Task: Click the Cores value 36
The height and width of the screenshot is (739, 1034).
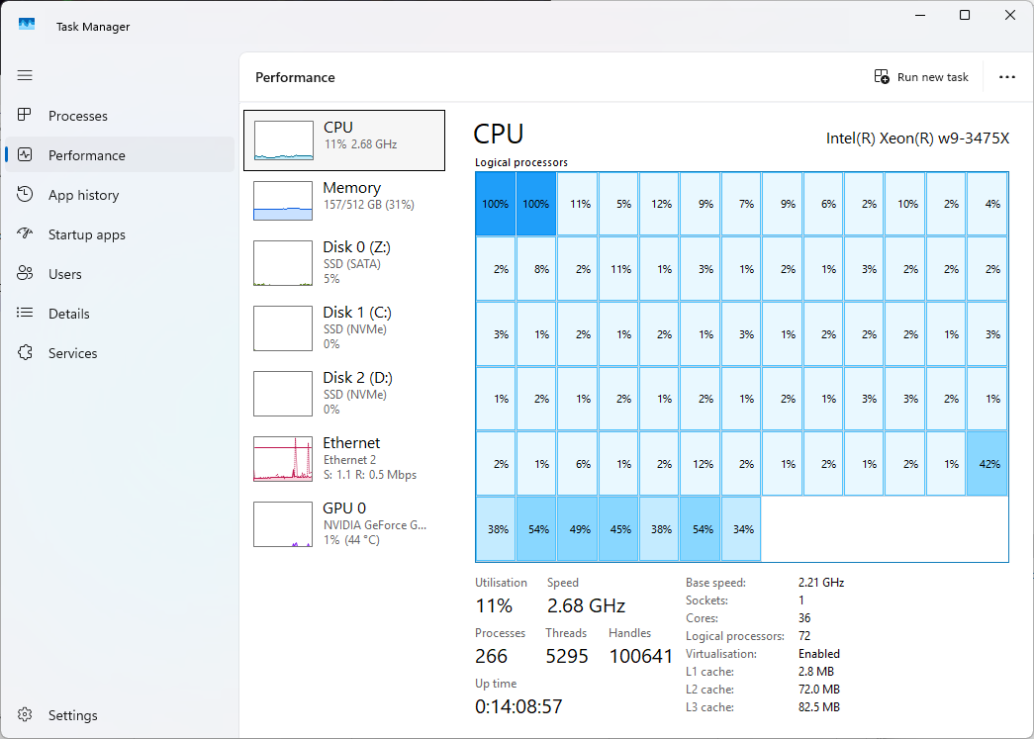Action: tap(804, 618)
